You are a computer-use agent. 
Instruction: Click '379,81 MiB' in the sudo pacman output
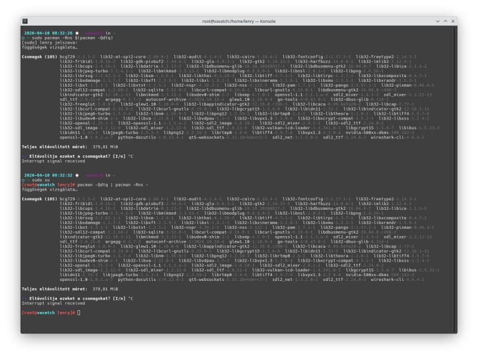click(x=105, y=146)
